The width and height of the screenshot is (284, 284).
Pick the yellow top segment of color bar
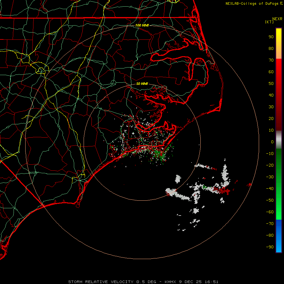[x=279, y=44]
